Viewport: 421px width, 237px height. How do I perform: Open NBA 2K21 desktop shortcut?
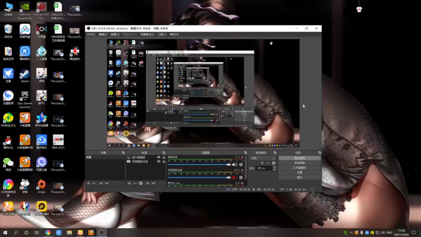point(58,142)
